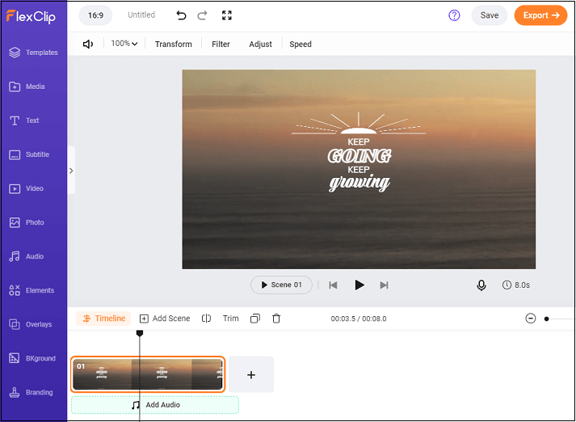
Task: Click the timeline zoom out minus
Action: 531,319
